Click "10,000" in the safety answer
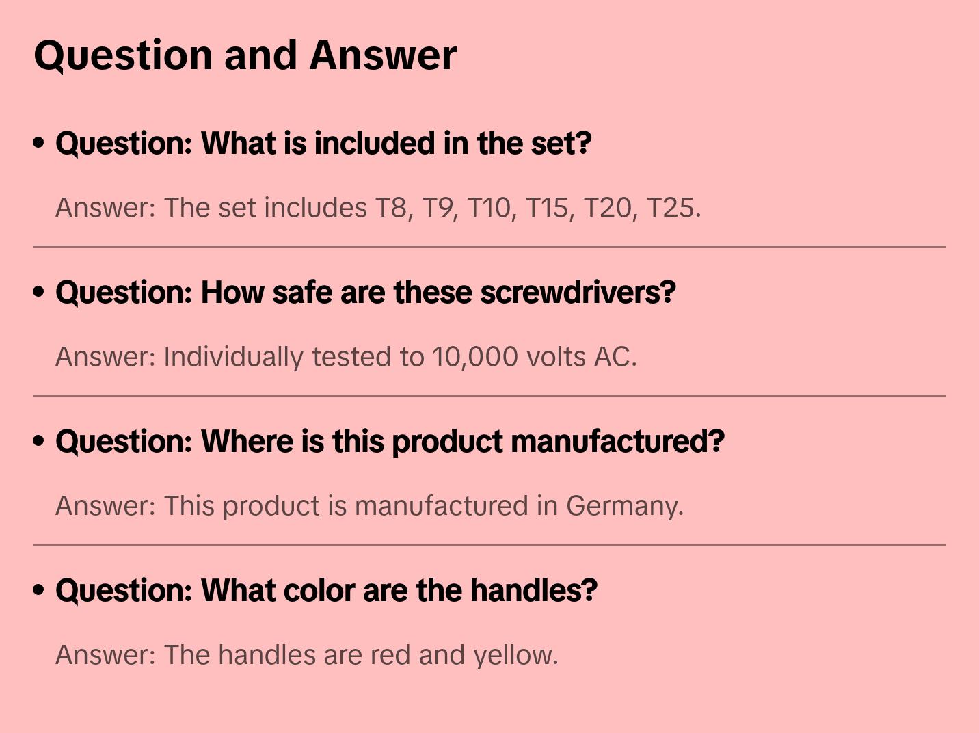The image size is (979, 733). 474,357
